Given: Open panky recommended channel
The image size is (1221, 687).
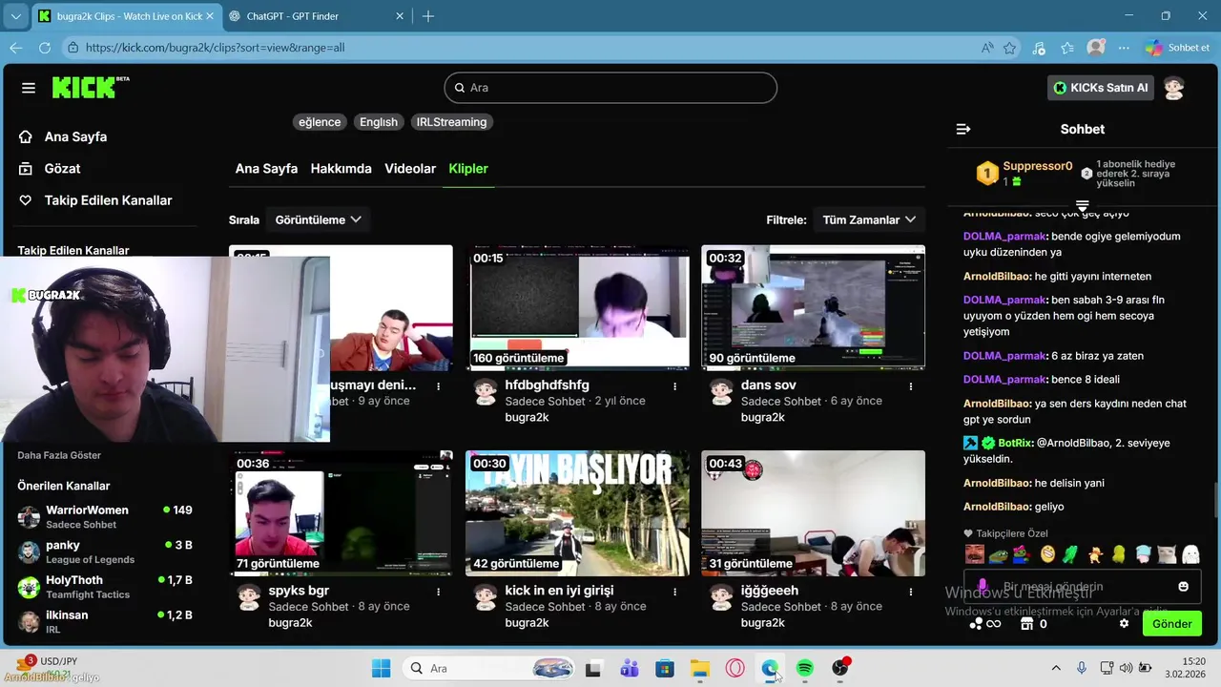Looking at the screenshot, I should [105, 552].
